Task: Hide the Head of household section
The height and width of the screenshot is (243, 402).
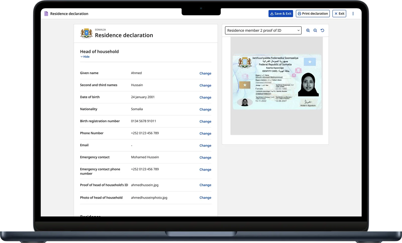Action: 85,57
